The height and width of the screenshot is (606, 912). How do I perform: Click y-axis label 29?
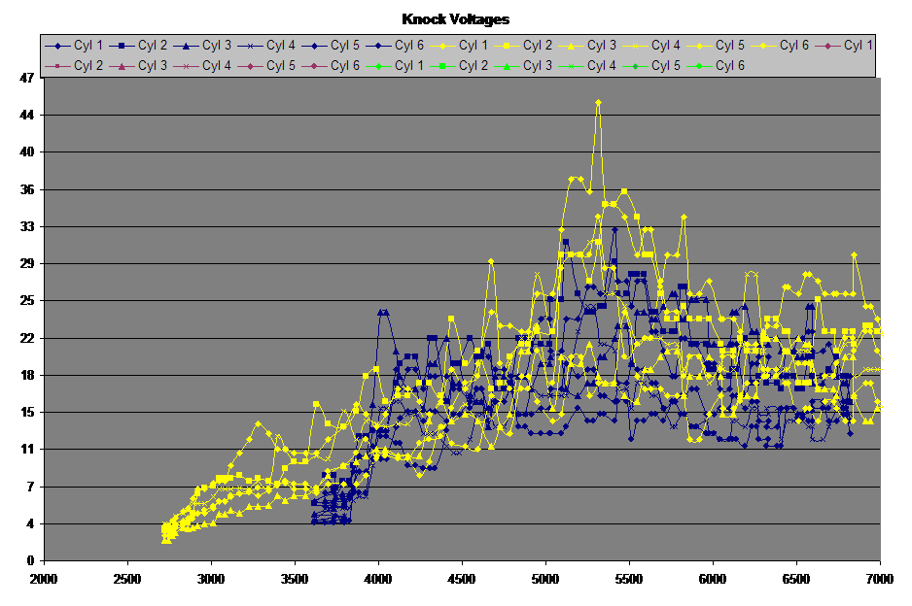pos(27,264)
